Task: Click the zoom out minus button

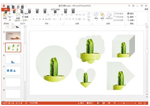Action: point(119,103)
